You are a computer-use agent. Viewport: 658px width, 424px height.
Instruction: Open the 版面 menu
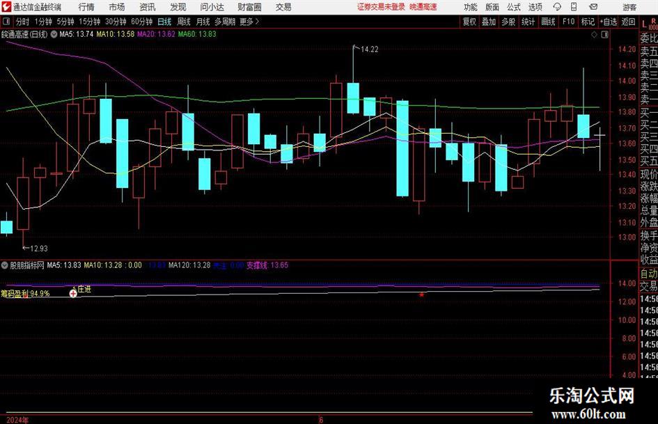tap(492, 7)
